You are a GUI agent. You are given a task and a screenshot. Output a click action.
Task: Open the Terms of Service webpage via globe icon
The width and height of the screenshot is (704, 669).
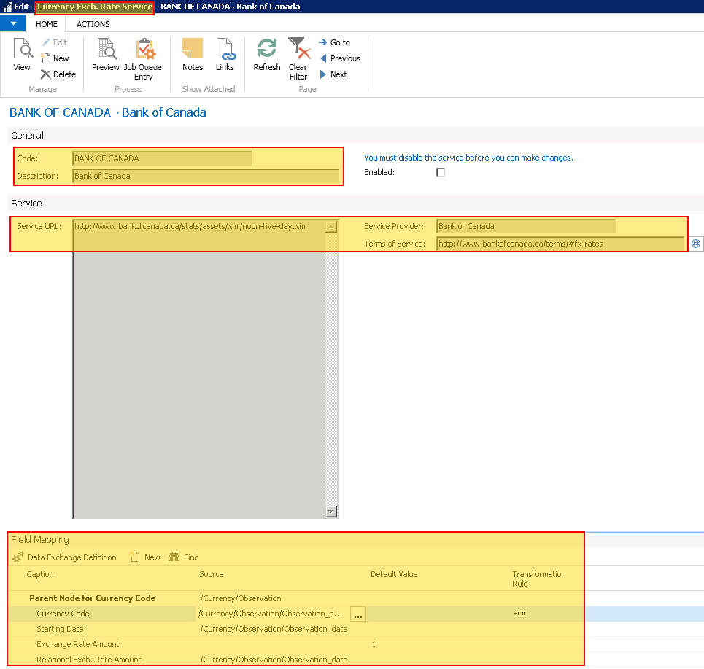click(x=696, y=243)
